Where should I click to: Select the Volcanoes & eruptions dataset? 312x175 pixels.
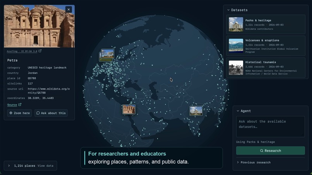[x=266, y=46]
